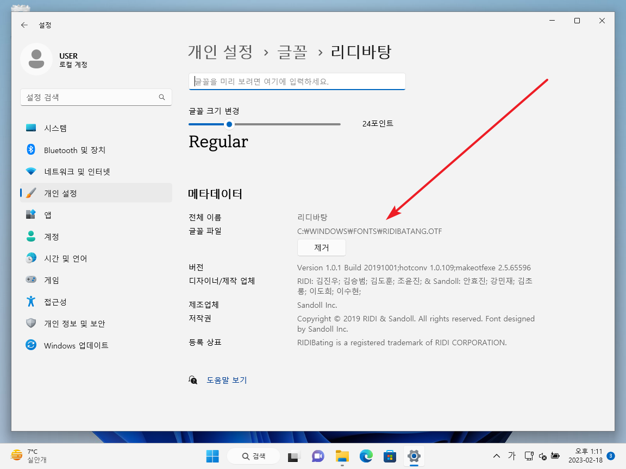Open the 계정 person icon
Image resolution: width=626 pixels, height=469 pixels.
point(31,237)
